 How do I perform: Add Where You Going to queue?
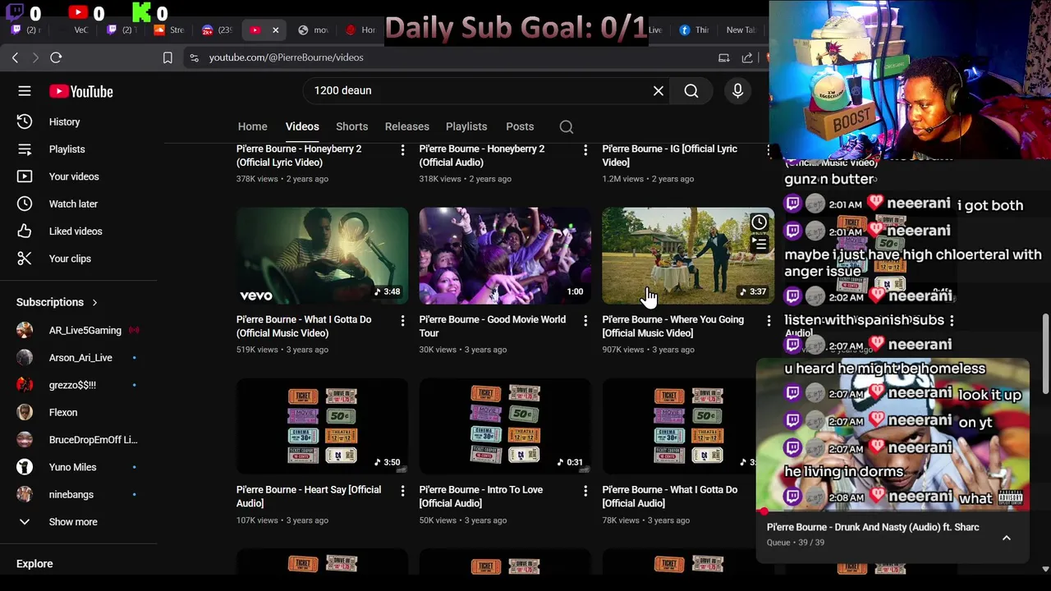point(760,244)
